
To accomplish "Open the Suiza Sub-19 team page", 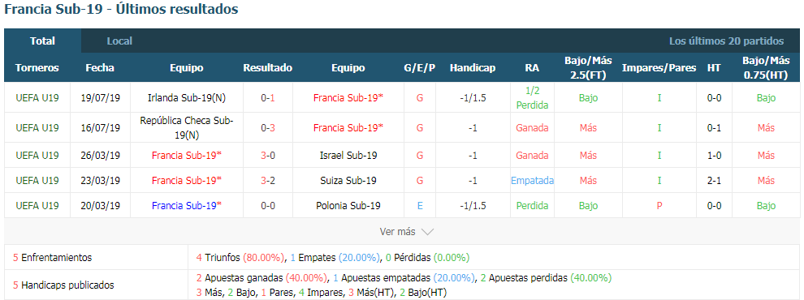I will pos(348,180).
